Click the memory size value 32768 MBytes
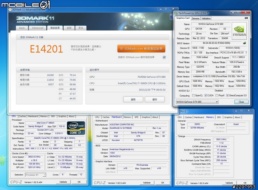258x190 pixels. [197, 128]
